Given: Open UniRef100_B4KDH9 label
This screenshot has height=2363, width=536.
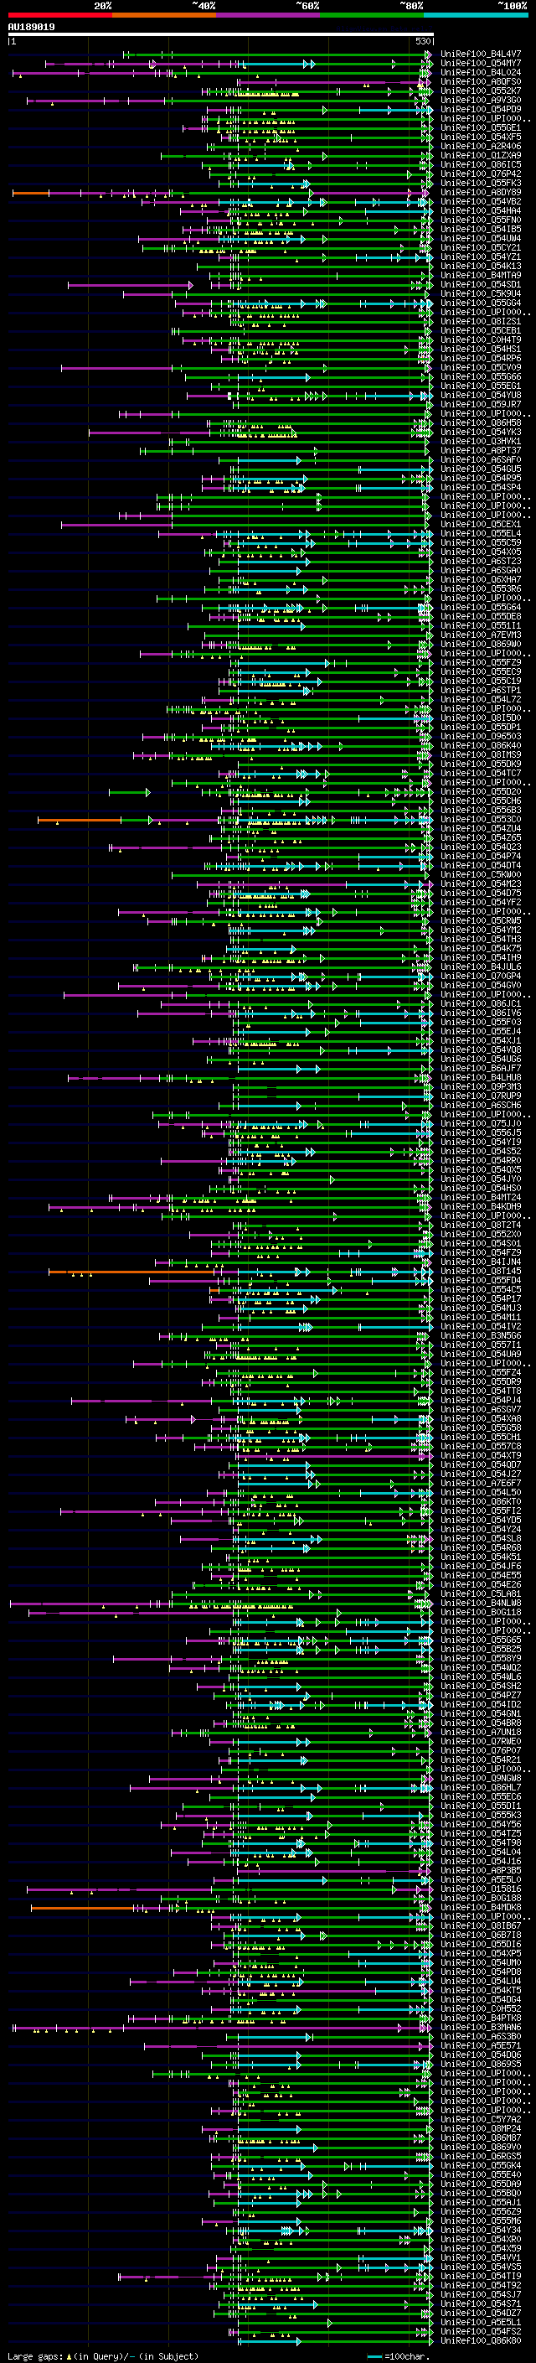Looking at the screenshot, I should tap(481, 1206).
